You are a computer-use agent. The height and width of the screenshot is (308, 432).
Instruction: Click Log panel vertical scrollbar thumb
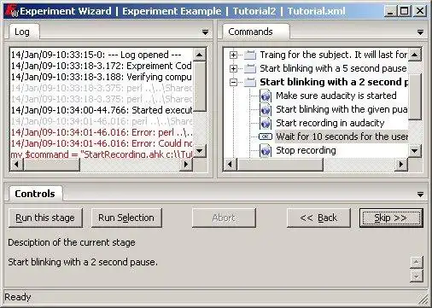[200, 86]
